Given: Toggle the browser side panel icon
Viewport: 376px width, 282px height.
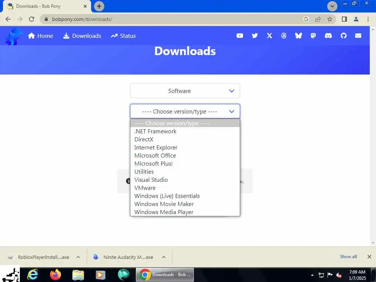Looking at the screenshot, I should point(344,19).
